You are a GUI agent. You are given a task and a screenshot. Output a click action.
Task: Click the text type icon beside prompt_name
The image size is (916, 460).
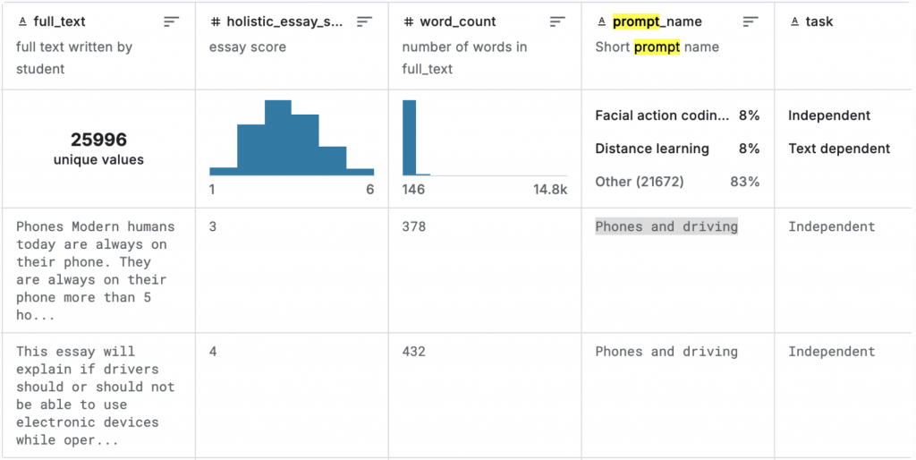601,21
